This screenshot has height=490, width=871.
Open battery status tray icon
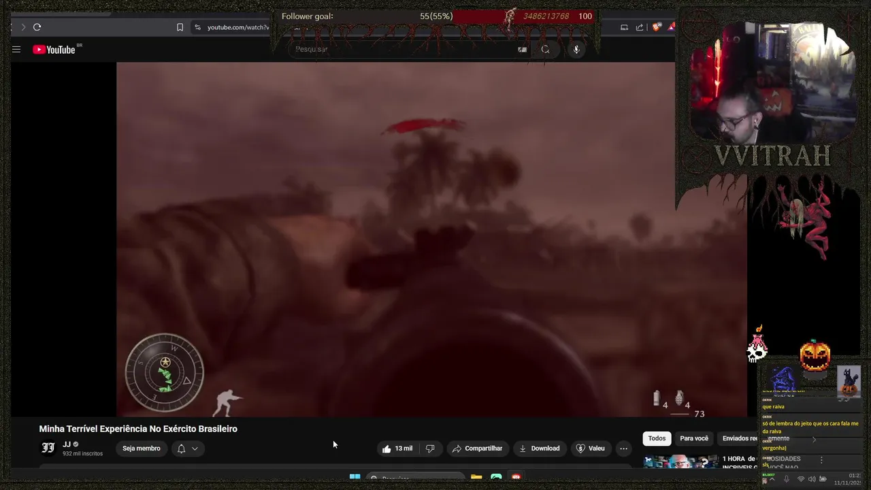click(823, 479)
